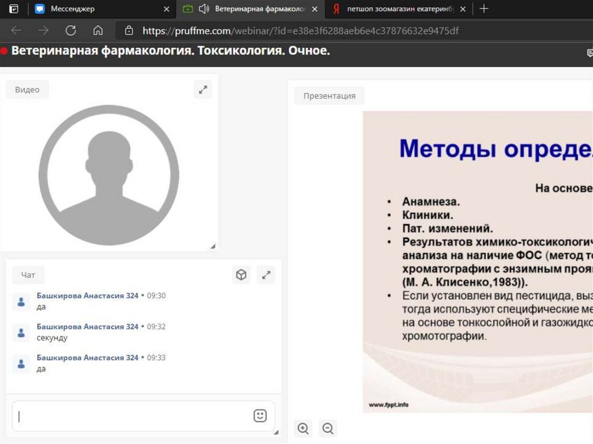Go to the browser home page
Viewport: 593px width, 444px height.
pyautogui.click(x=98, y=31)
